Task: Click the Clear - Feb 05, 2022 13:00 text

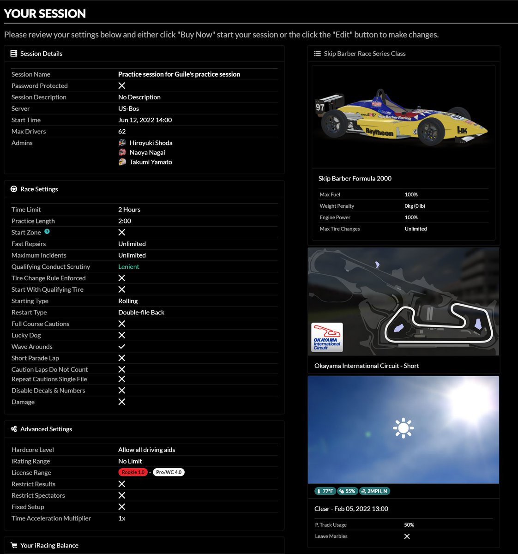Action: [x=351, y=509]
